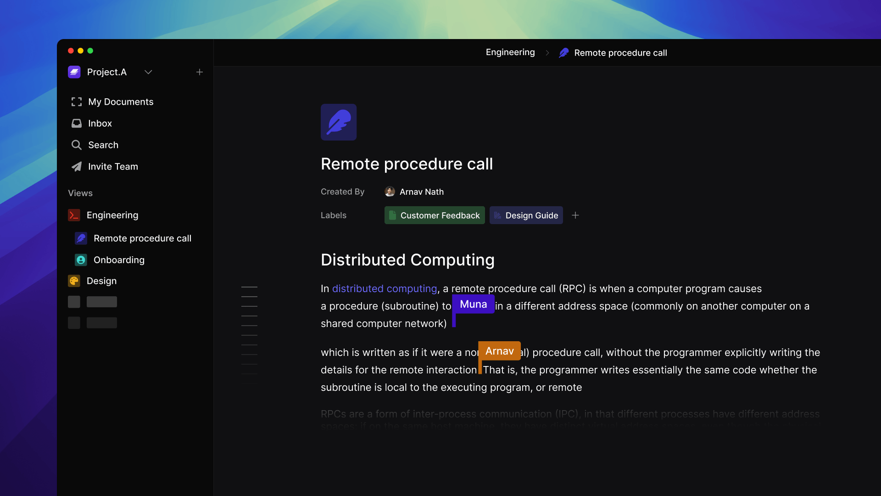
Task: Add a new label with plus button
Action: click(x=575, y=215)
